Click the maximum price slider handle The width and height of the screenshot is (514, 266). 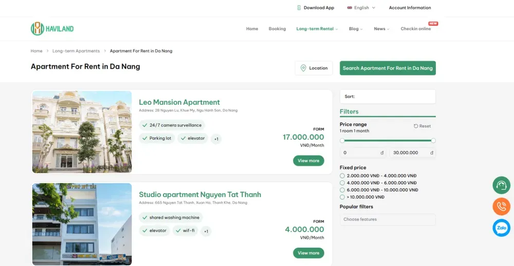(x=433, y=141)
